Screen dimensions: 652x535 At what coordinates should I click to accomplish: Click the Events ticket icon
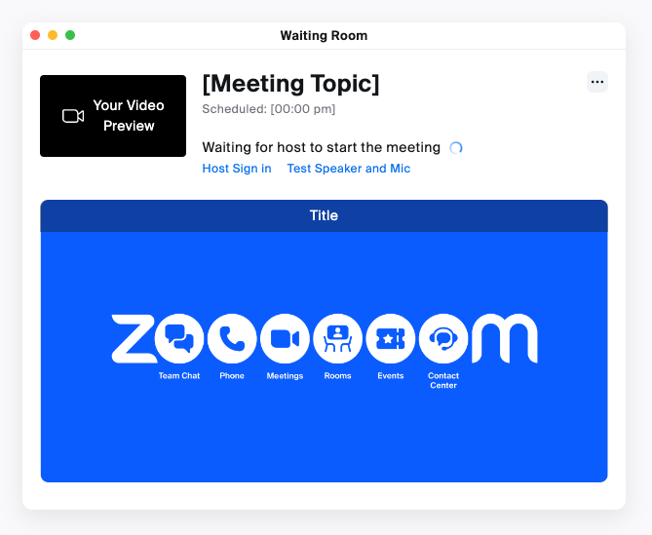(x=391, y=338)
